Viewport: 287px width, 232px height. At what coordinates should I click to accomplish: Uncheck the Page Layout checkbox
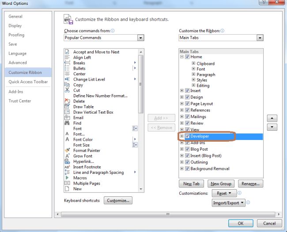(x=187, y=104)
